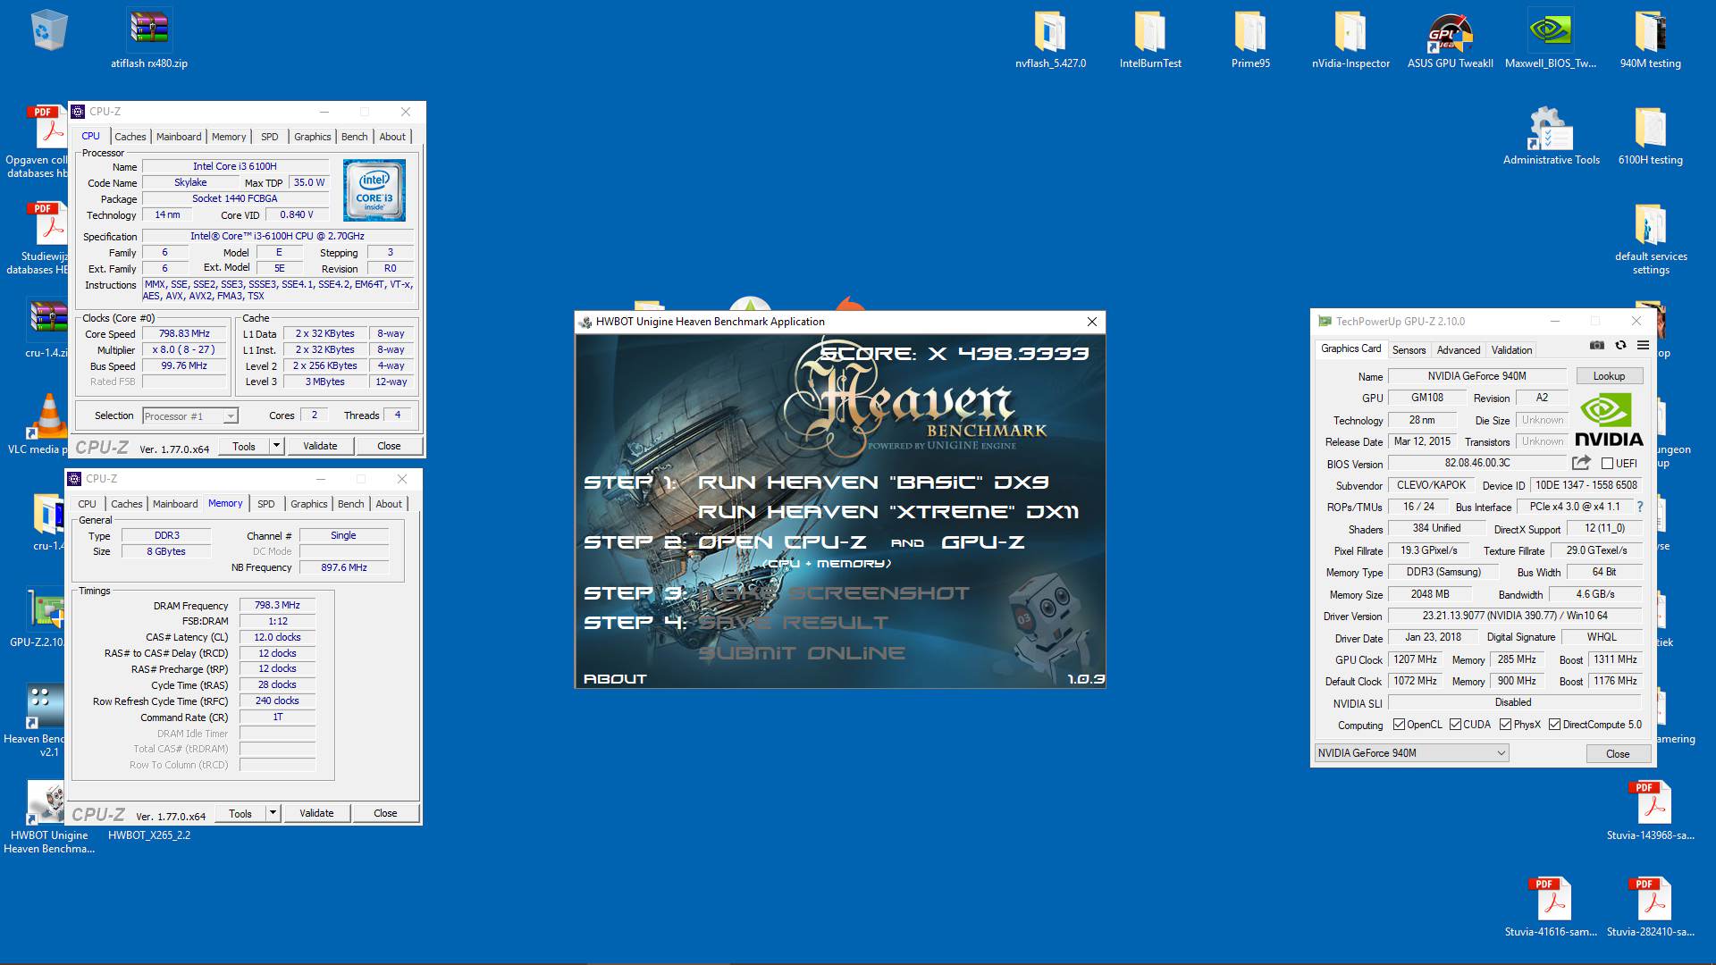
Task: Open atiflash rx480.zip archive icon
Action: (x=149, y=38)
